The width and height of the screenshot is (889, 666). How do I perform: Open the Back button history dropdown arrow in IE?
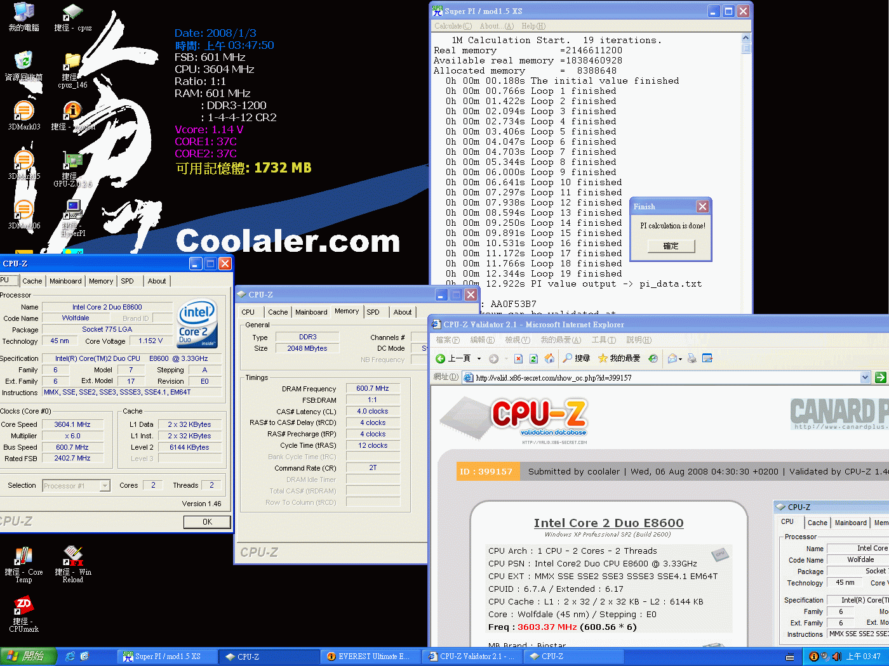(479, 358)
